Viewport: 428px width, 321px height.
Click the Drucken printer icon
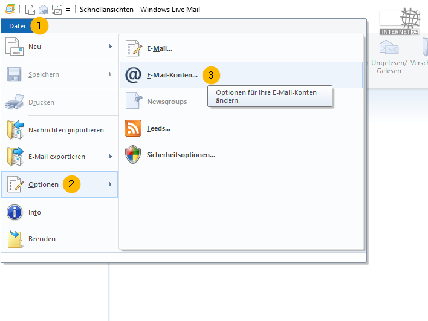coord(15,102)
